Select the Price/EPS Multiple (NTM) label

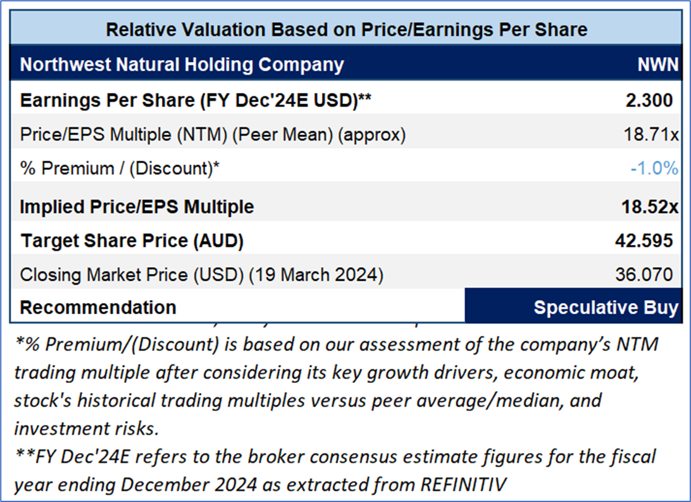(x=213, y=134)
